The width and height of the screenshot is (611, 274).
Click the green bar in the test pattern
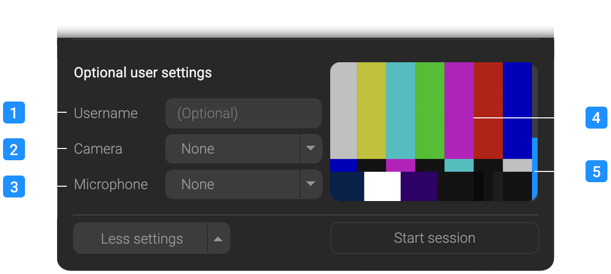pyautogui.click(x=430, y=110)
